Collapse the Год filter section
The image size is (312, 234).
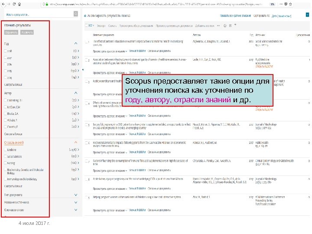coord(75,43)
